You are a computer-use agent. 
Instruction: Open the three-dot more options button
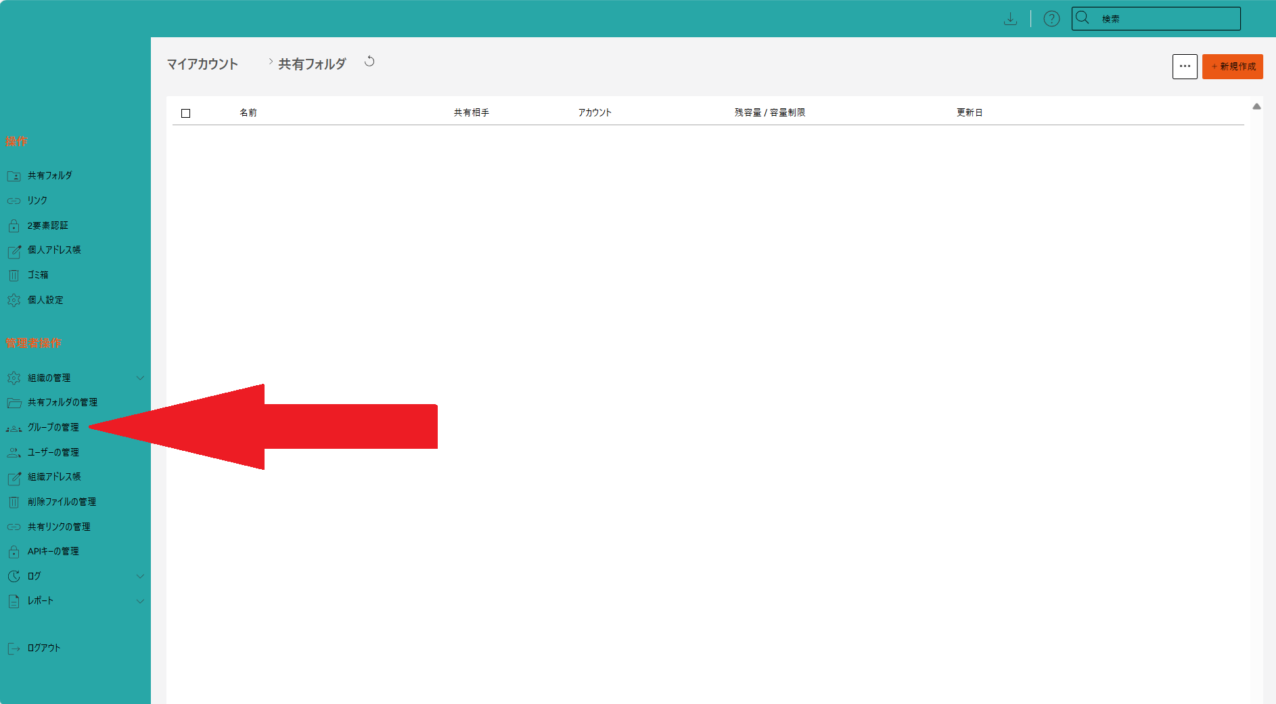pyautogui.click(x=1185, y=66)
